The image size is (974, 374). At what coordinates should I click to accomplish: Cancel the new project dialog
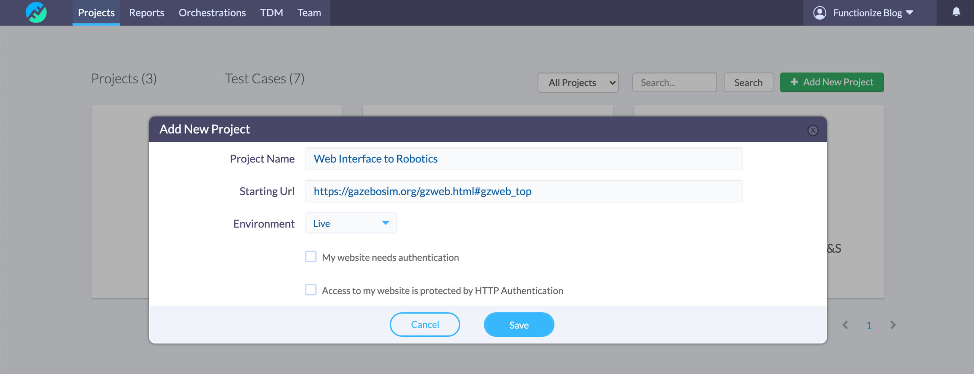(x=425, y=325)
